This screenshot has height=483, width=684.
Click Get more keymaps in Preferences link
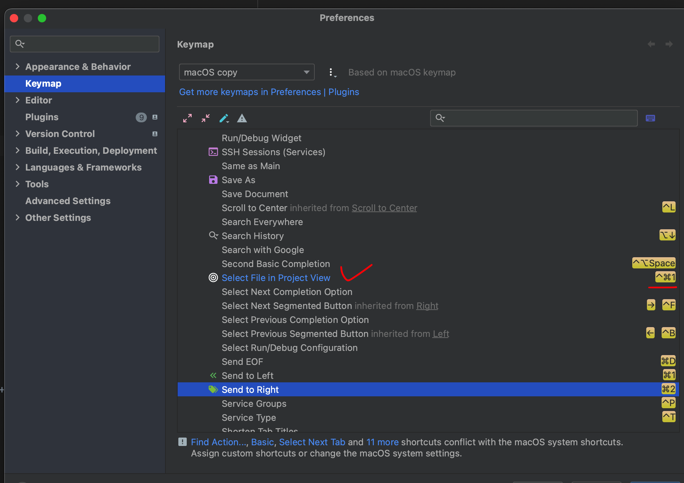pos(269,92)
